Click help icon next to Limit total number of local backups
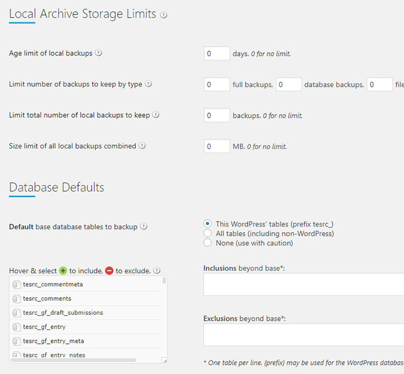Image resolution: width=404 pixels, height=374 pixels. coord(156,115)
